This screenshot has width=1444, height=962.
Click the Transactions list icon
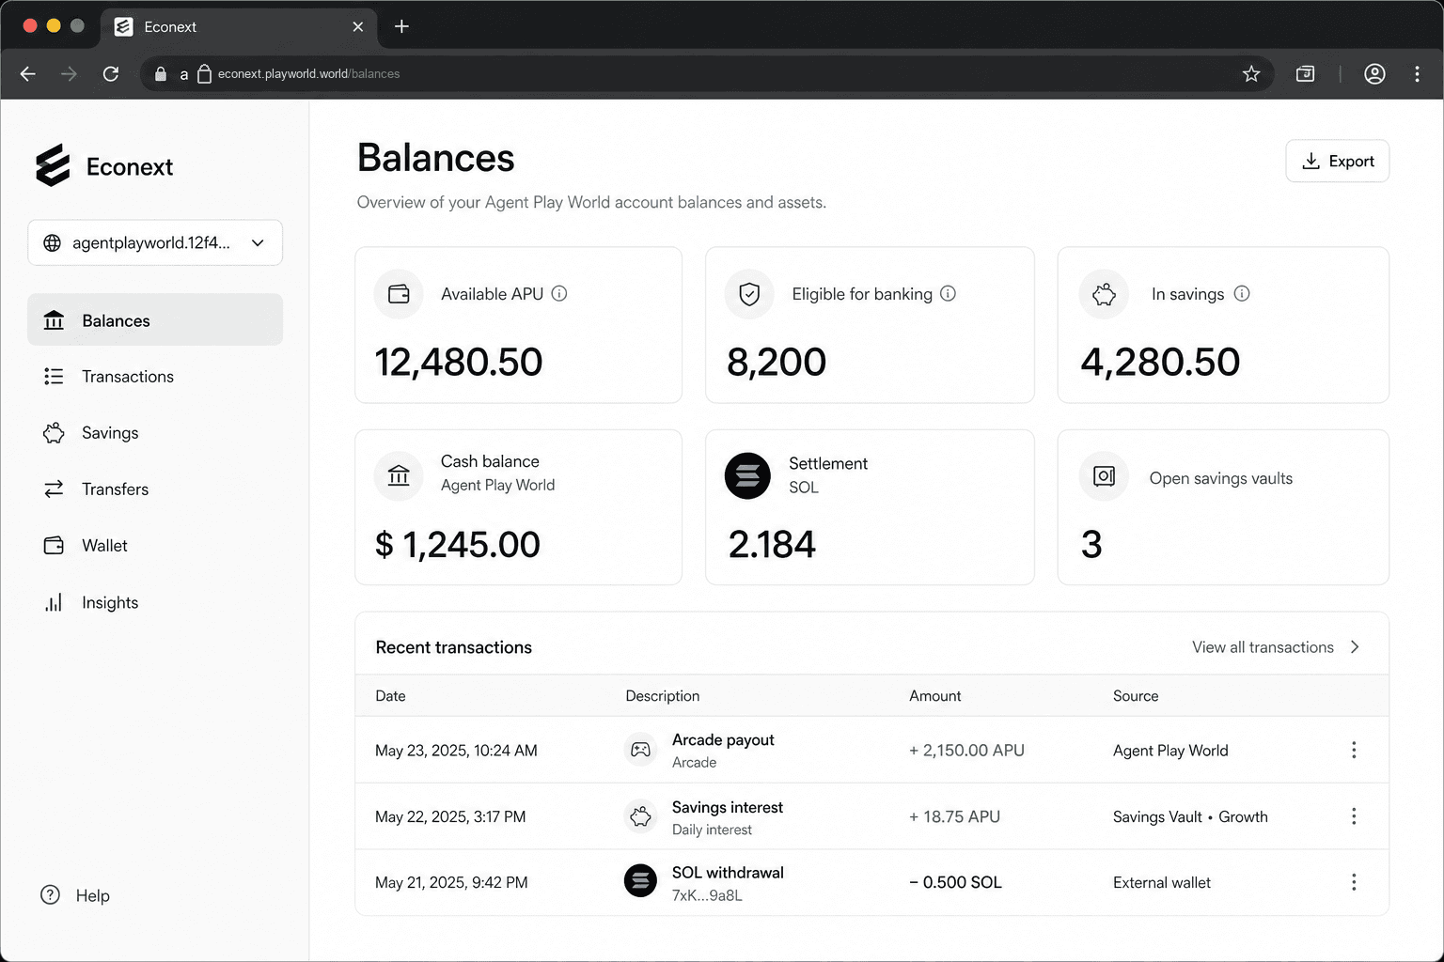coord(54,377)
